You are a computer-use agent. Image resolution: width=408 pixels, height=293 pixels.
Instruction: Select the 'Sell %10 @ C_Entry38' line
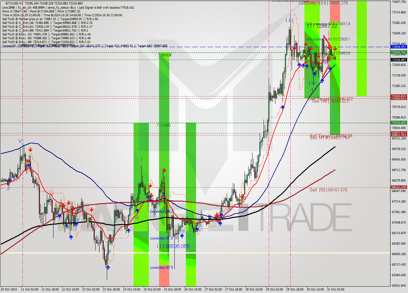coord(47,23)
